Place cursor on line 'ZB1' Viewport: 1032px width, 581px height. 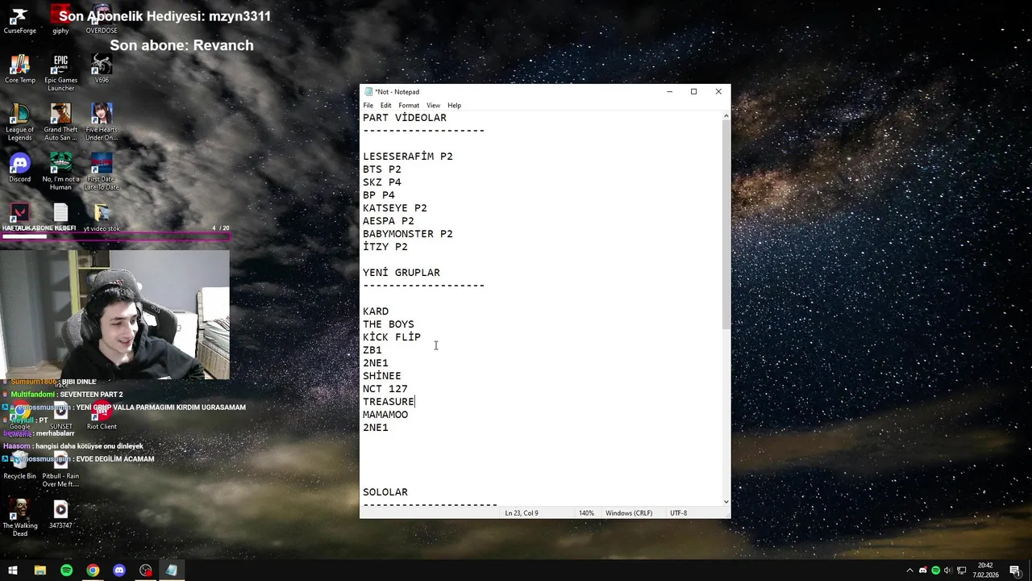tap(372, 350)
